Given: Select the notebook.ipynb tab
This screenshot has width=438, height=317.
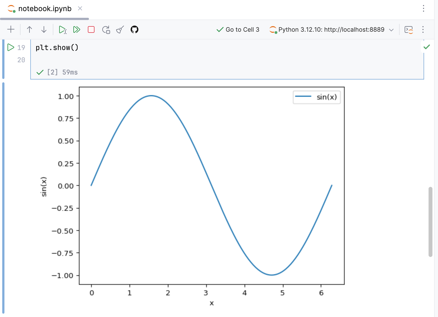Looking at the screenshot, I should [x=44, y=9].
